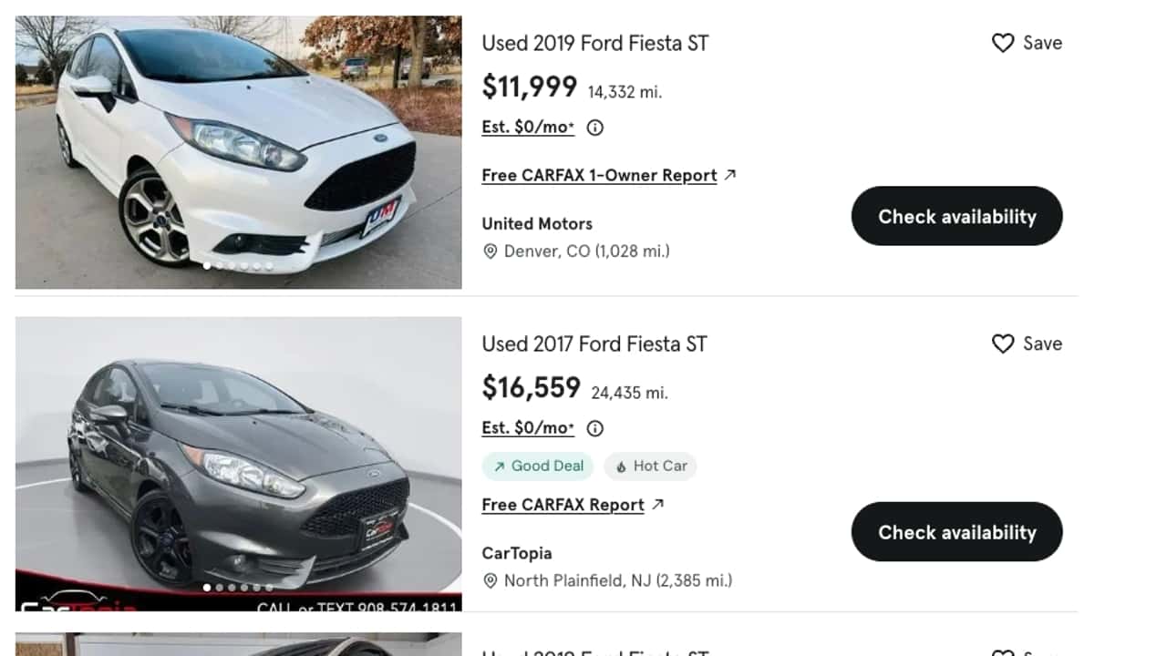Check availability for the 2017 Ford Fiesta ST
Viewport: 1167px width, 656px height.
click(x=956, y=532)
